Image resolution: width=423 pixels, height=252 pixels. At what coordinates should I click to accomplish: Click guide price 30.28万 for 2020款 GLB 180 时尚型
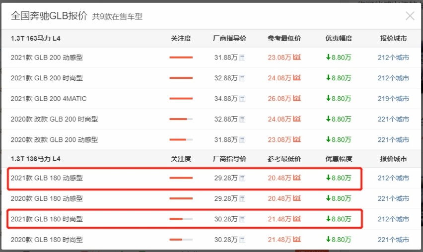(226, 240)
